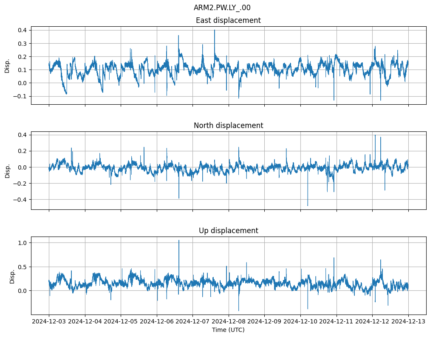The image size is (430, 337).
Task: Click the Up displacement subplot title
Action: tap(228, 231)
